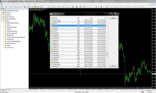The width and height of the screenshot is (156, 93).
Task: Select the s-Constant Range Bars script
Action: [x=13, y=41]
